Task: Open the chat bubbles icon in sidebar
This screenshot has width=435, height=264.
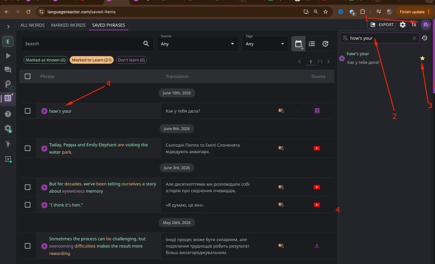Action: pos(8,69)
